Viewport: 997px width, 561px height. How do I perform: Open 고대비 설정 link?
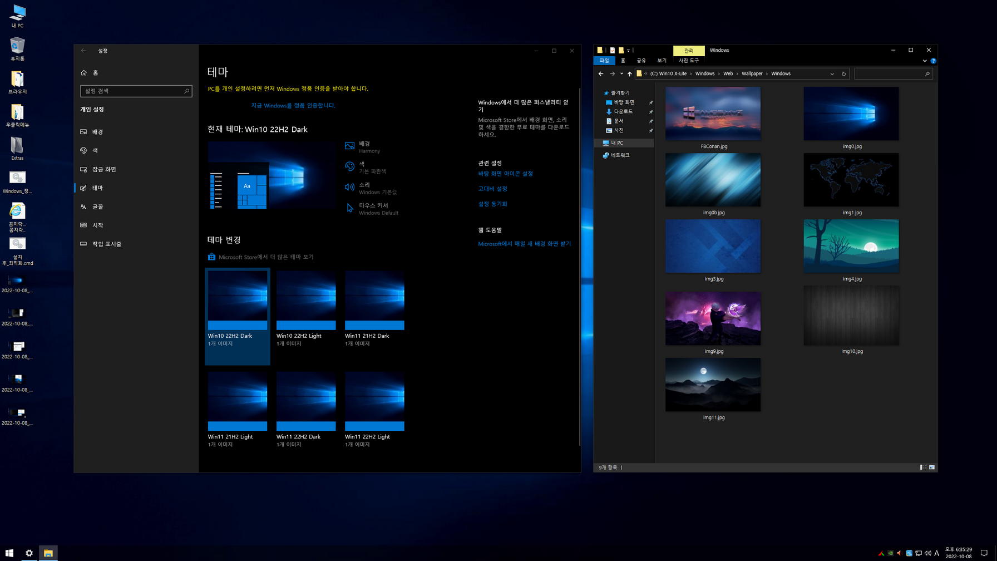tap(492, 189)
